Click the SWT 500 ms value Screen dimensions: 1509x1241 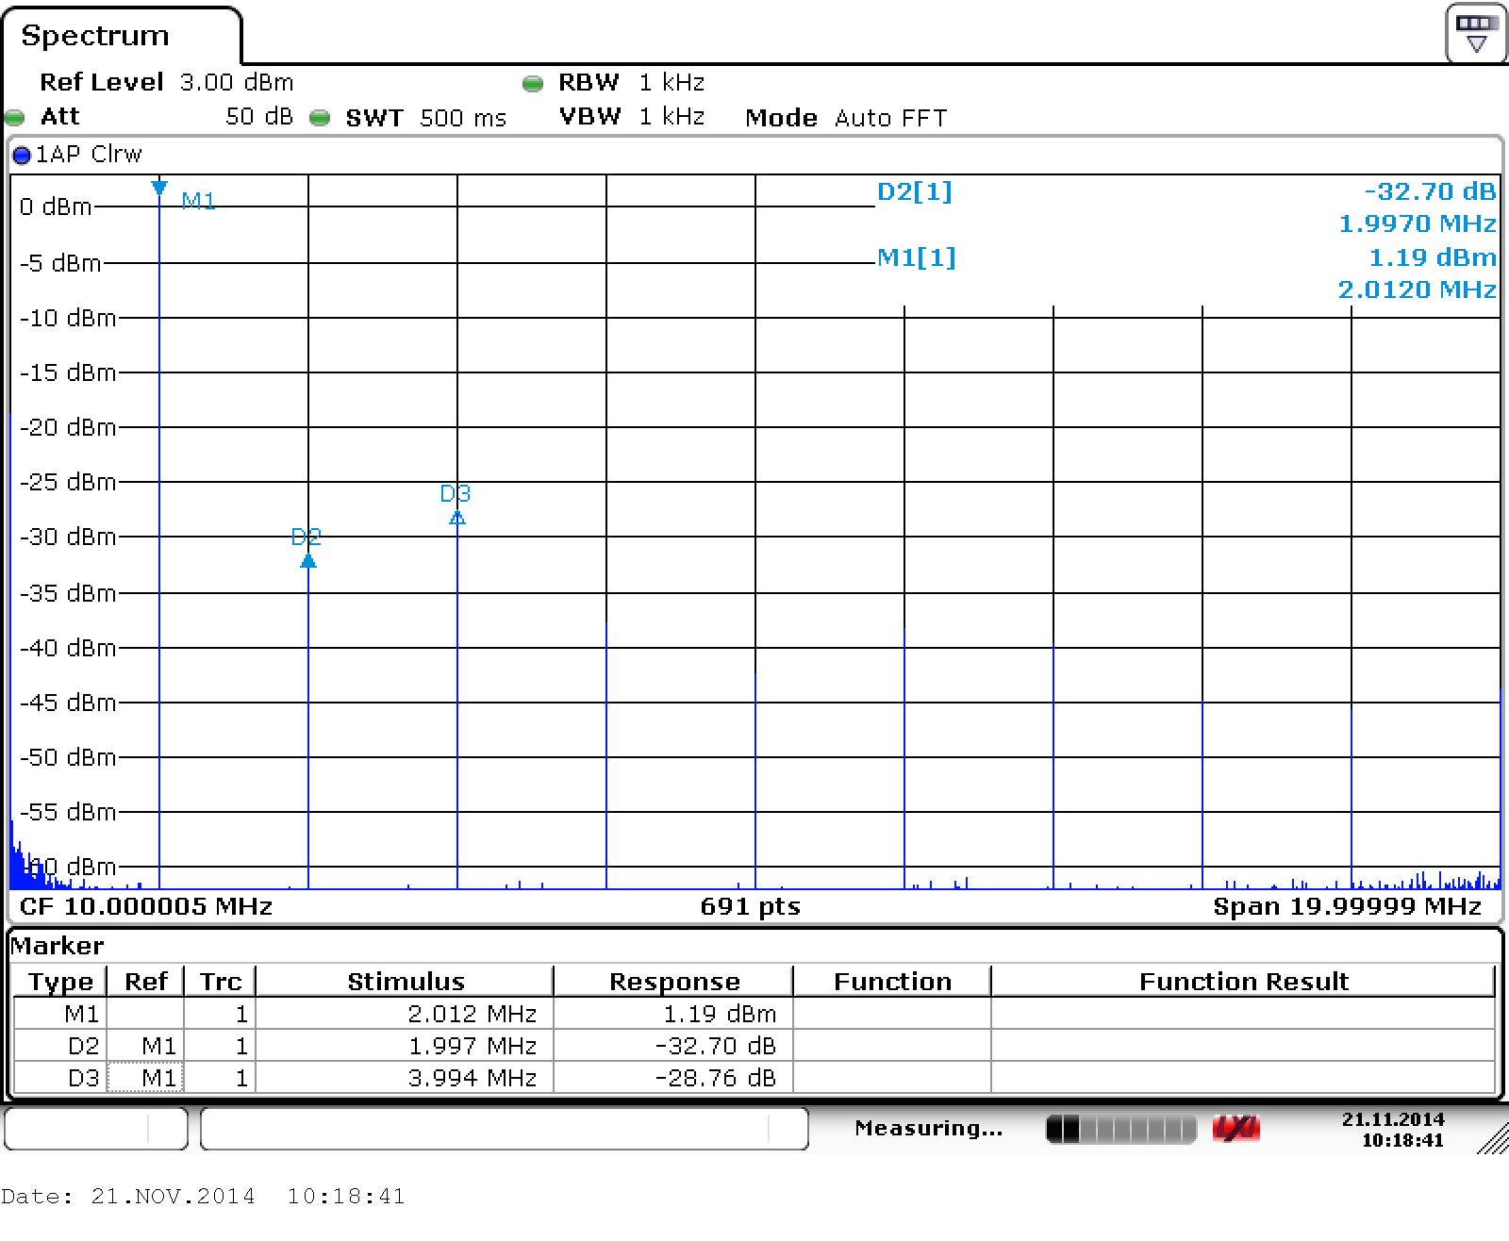[463, 118]
